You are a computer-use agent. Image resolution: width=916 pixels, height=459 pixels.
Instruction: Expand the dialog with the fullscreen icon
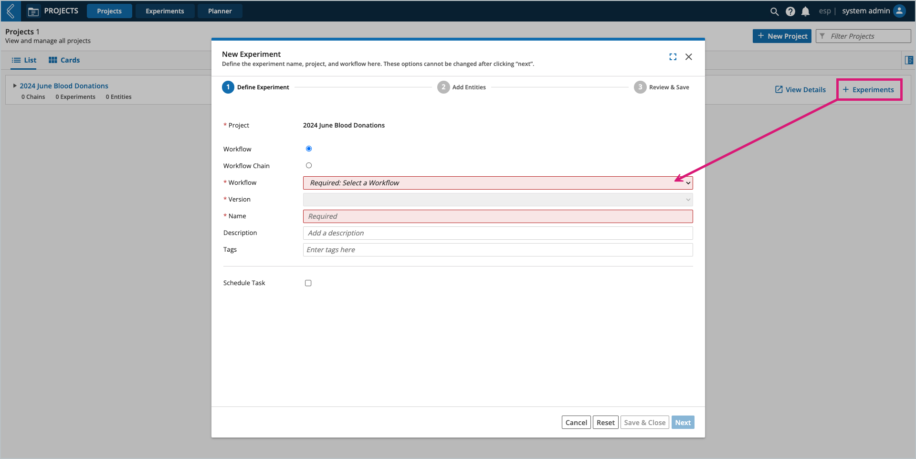pyautogui.click(x=673, y=57)
